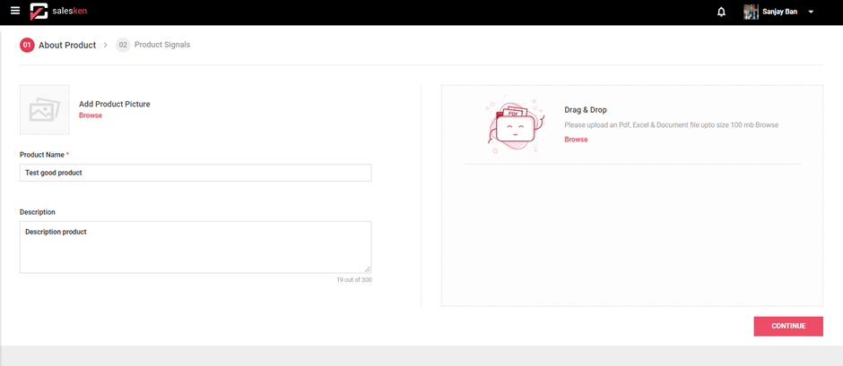Click the "Add Product Picture" label
Image resolution: width=843 pixels, height=366 pixels.
[x=115, y=104]
